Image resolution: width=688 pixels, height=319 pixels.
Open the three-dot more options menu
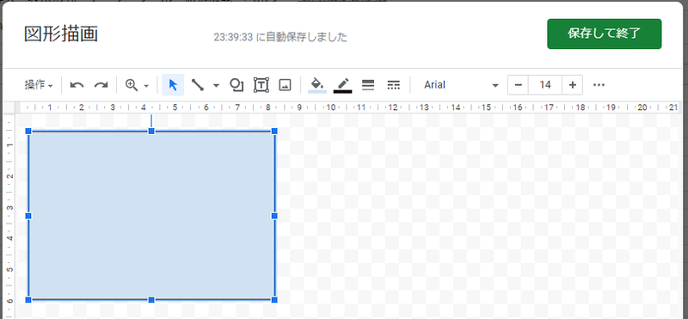click(599, 85)
